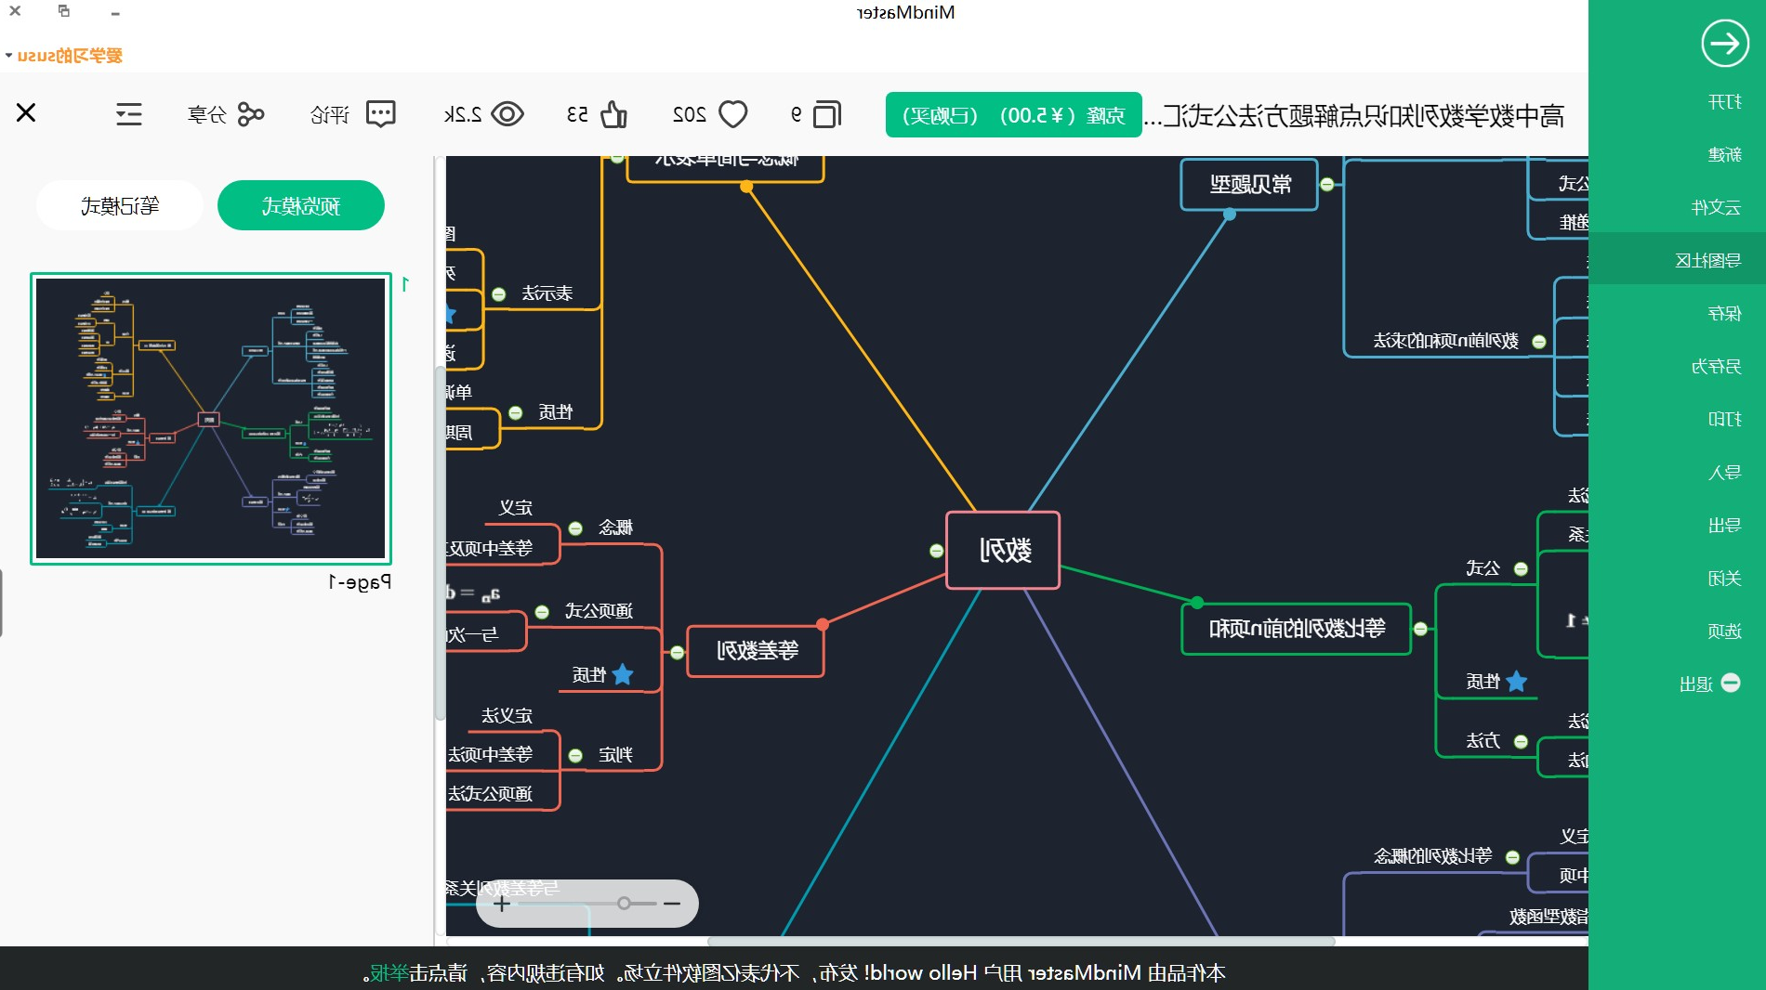The width and height of the screenshot is (1766, 990).
Task: Select the 等比数列的前n项和 node
Action: click(x=1297, y=629)
